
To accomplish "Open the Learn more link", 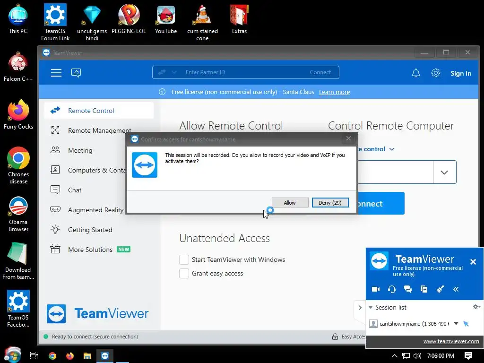I will (x=334, y=92).
